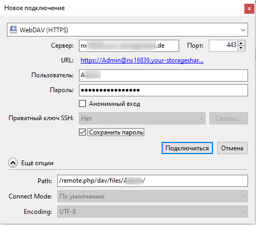Click the Пароль password field
Viewport: 256px width, 225px height.
[163, 90]
